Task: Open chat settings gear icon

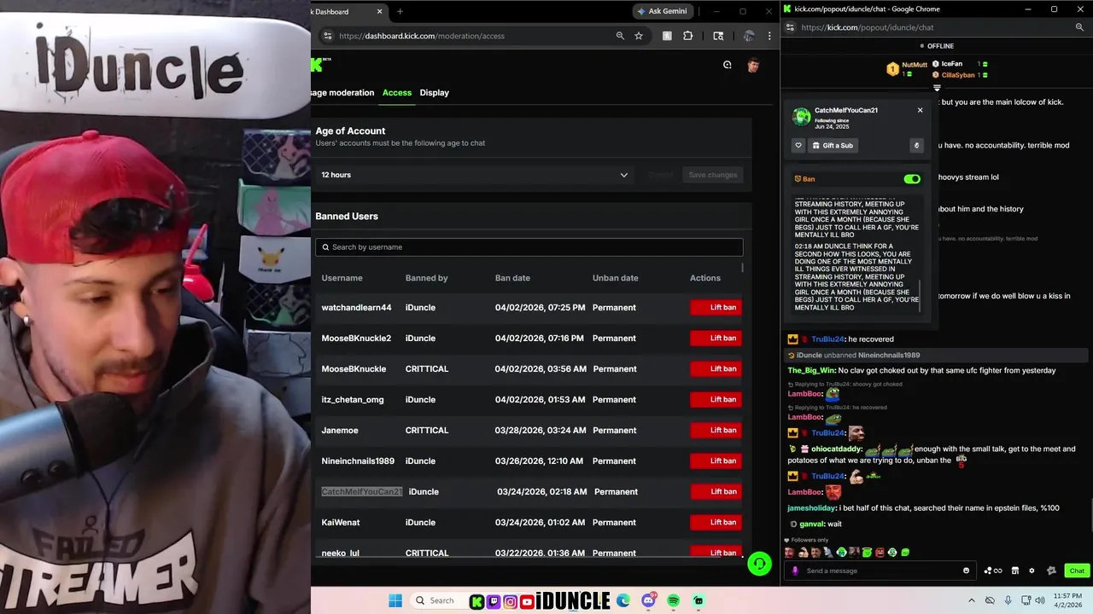Action: click(x=1032, y=571)
